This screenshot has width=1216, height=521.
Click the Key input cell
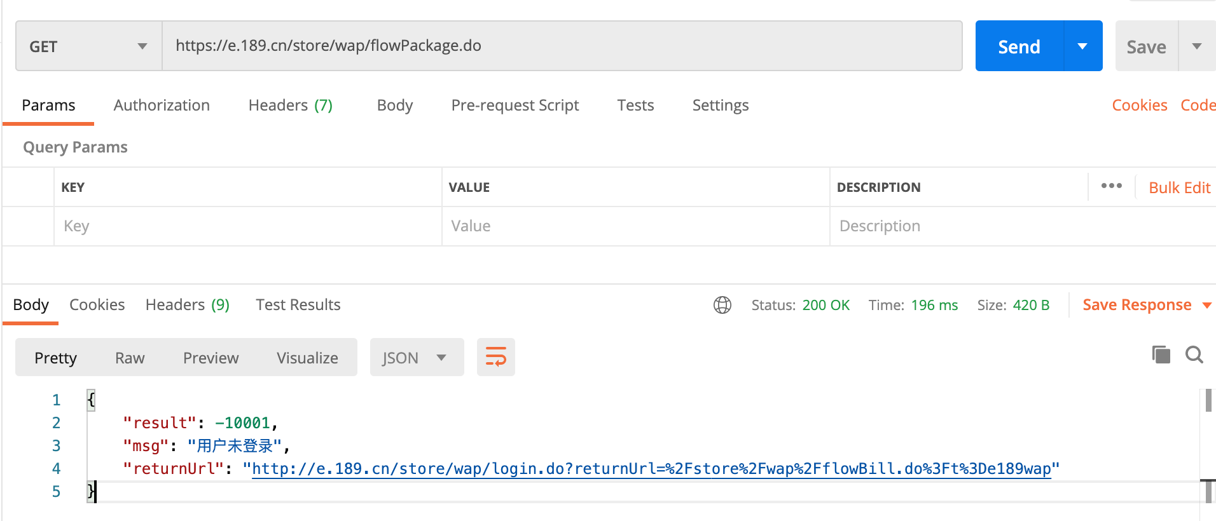pyautogui.click(x=248, y=226)
